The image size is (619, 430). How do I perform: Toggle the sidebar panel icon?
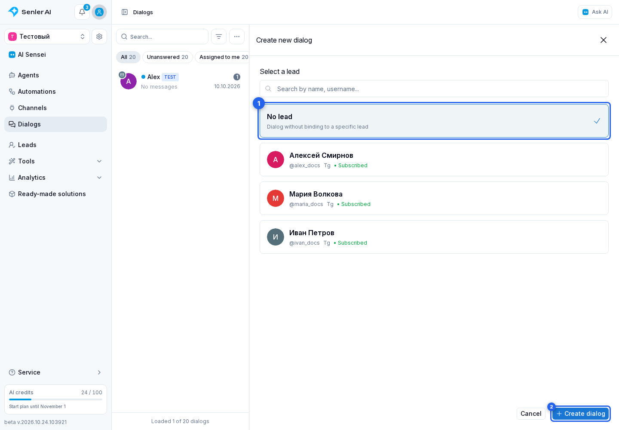coord(125,12)
